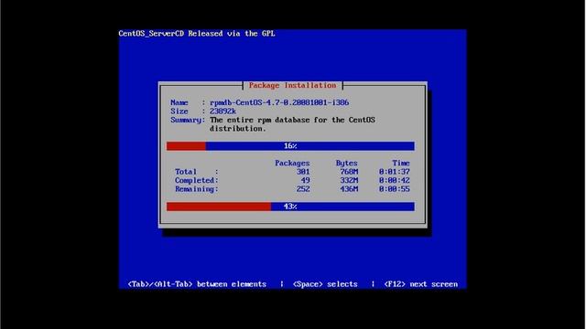The height and width of the screenshot is (329, 586).
Task: Click total bytes value 768M
Action: pos(349,172)
